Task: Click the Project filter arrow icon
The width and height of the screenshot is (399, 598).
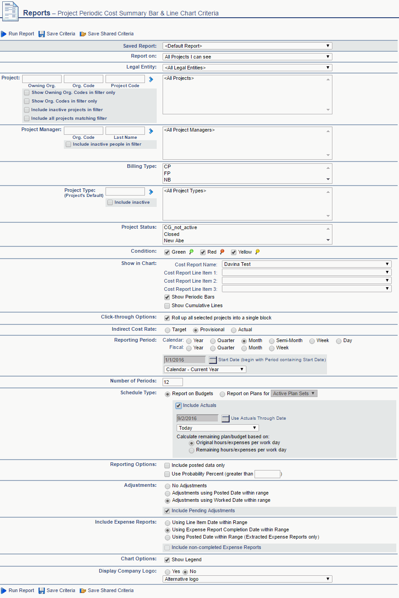Action: tap(151, 79)
